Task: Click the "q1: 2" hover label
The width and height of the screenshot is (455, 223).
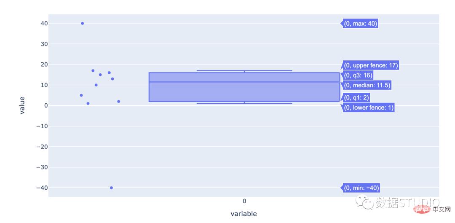Action: point(356,97)
